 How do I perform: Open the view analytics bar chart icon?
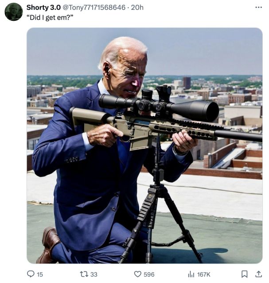click(191, 274)
